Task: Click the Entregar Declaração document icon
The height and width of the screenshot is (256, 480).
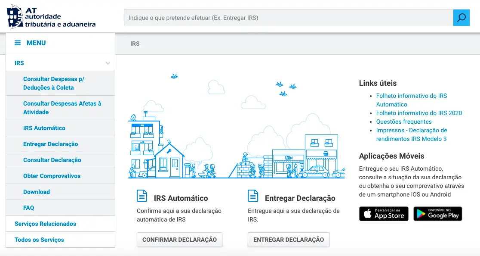Action: 253,196
